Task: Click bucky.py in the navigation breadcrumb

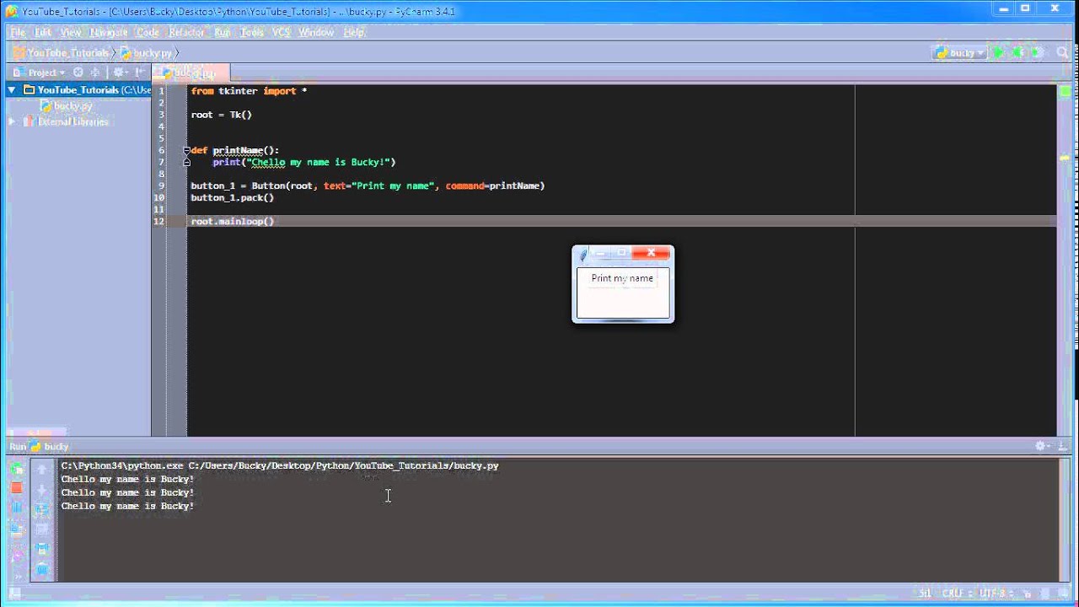Action: 146,52
